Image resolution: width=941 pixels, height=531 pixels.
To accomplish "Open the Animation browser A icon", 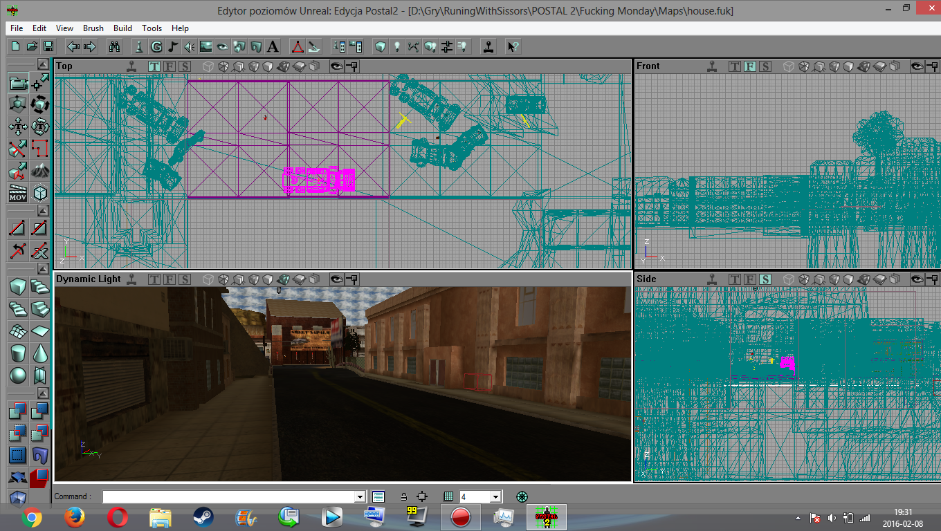I will [x=273, y=46].
